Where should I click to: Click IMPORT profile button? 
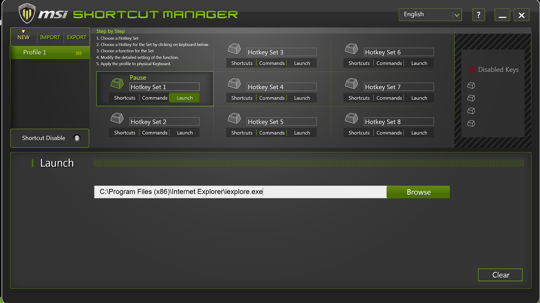pos(50,37)
